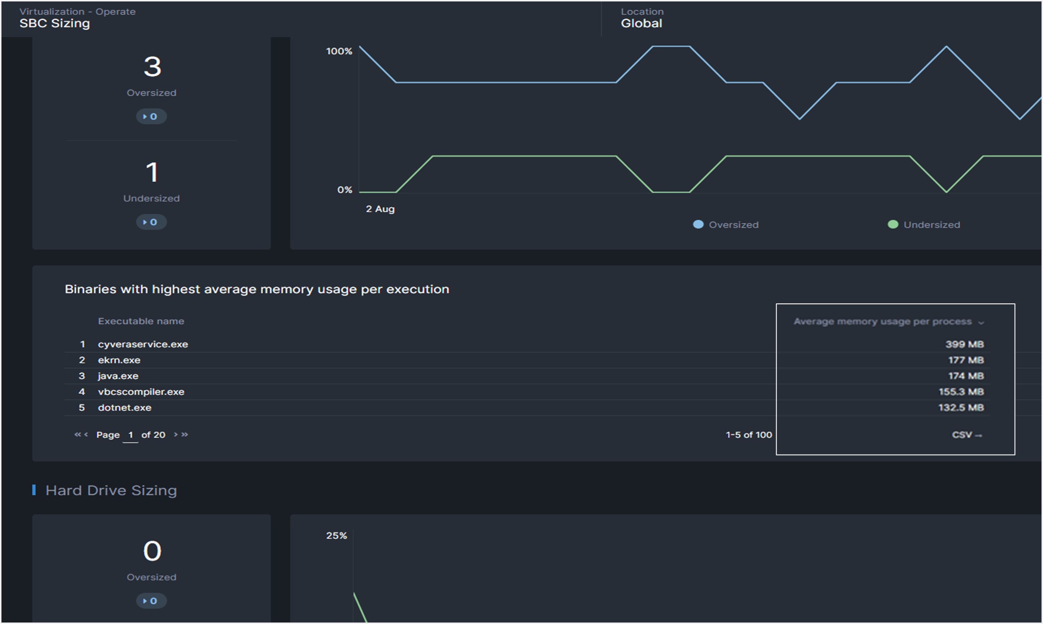
Task: Toggle Undersized series in chart legend
Action: click(931, 225)
